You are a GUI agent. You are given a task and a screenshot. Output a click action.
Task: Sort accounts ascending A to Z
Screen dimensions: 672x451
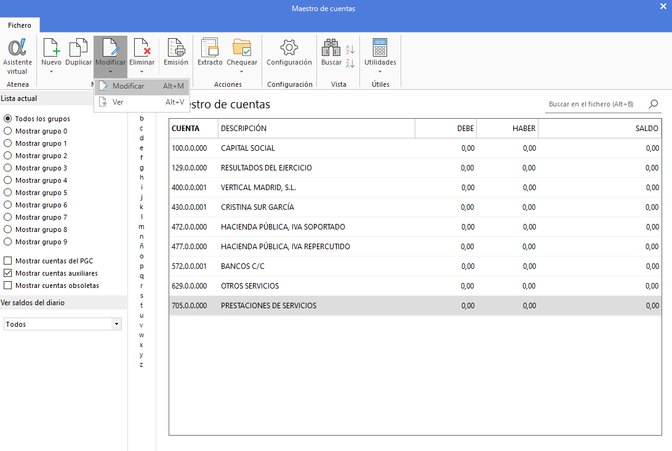(x=350, y=49)
